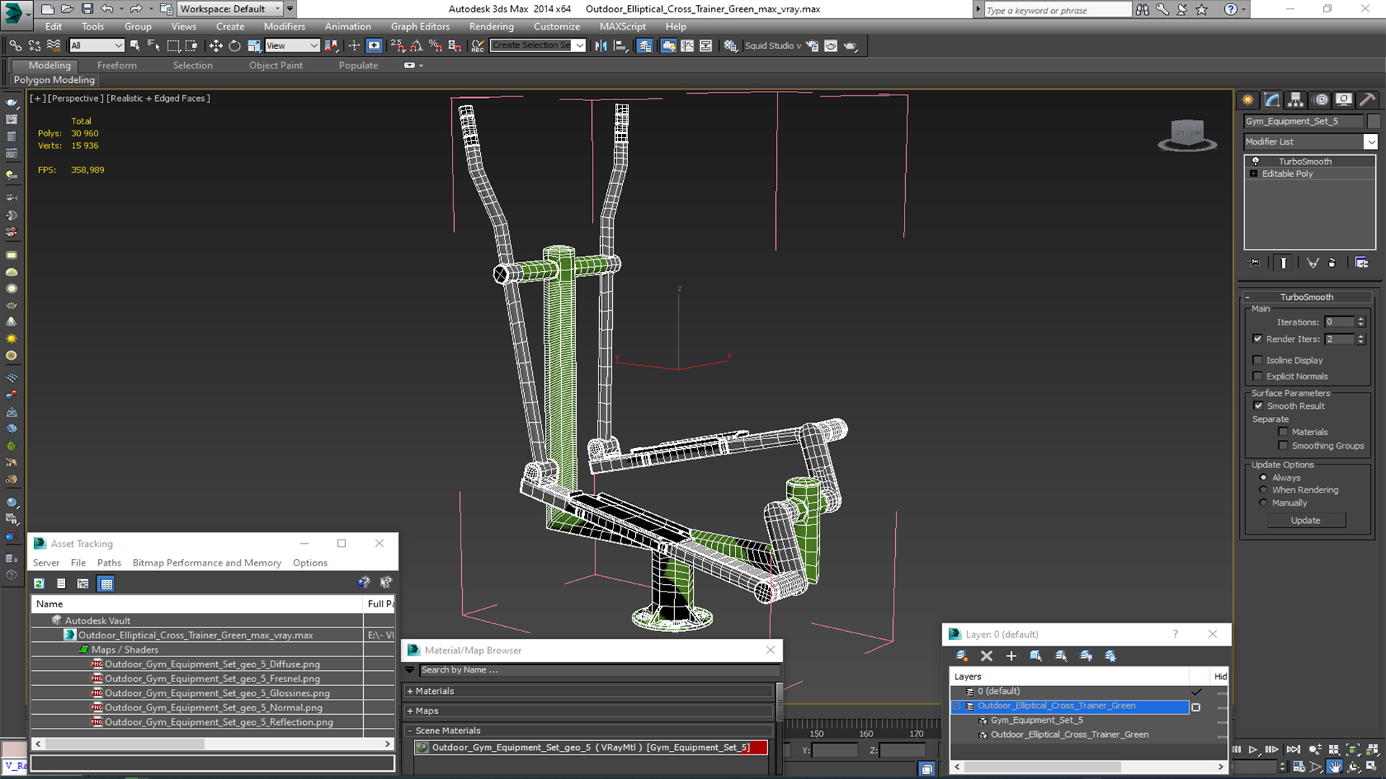Click the Mirror tool icon
The image size is (1386, 779).
click(601, 45)
